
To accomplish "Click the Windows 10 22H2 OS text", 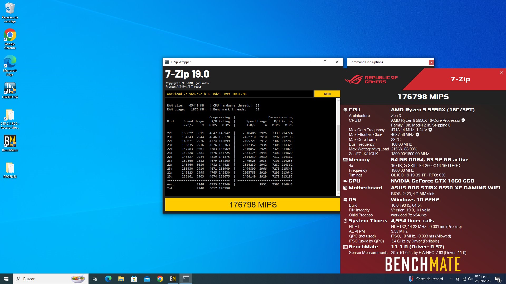I will click(x=415, y=200).
